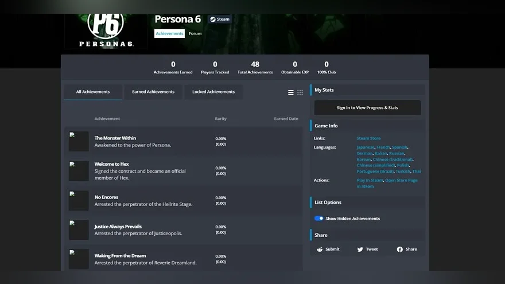The height and width of the screenshot is (284, 505).
Task: Click the Achievements Earned stat
Action: 173,68
